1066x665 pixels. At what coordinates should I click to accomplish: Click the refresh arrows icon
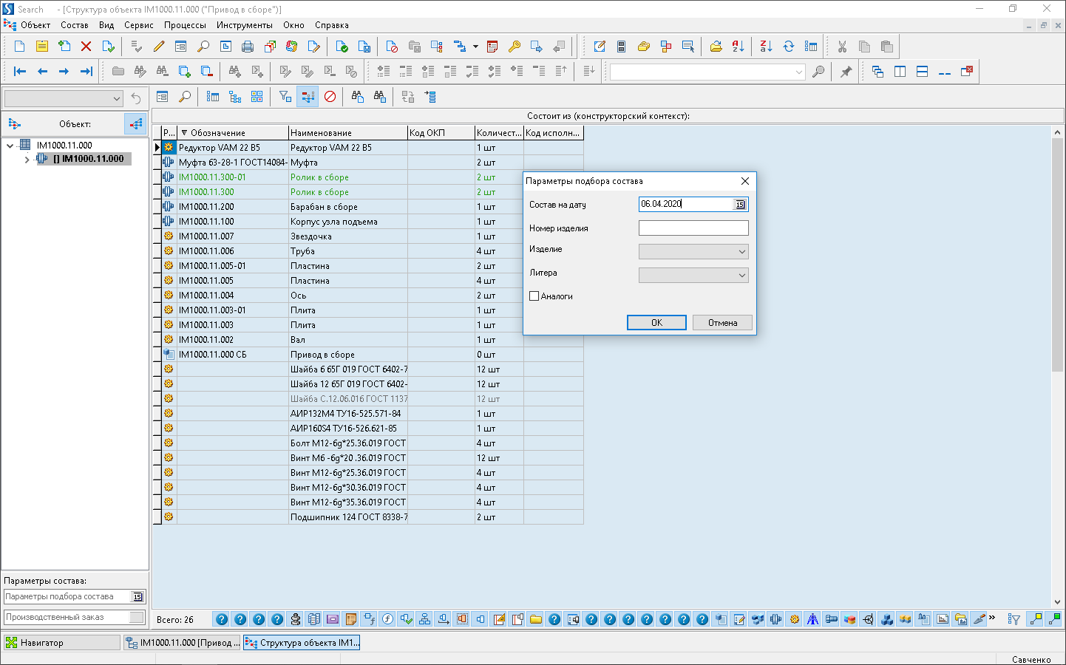pos(789,47)
